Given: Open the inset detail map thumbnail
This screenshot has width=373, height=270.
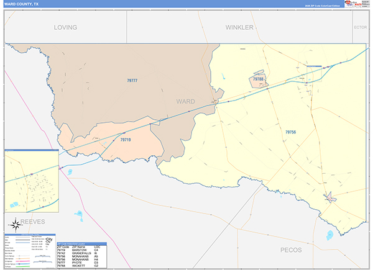Looking at the screenshot, I should (x=32, y=180).
